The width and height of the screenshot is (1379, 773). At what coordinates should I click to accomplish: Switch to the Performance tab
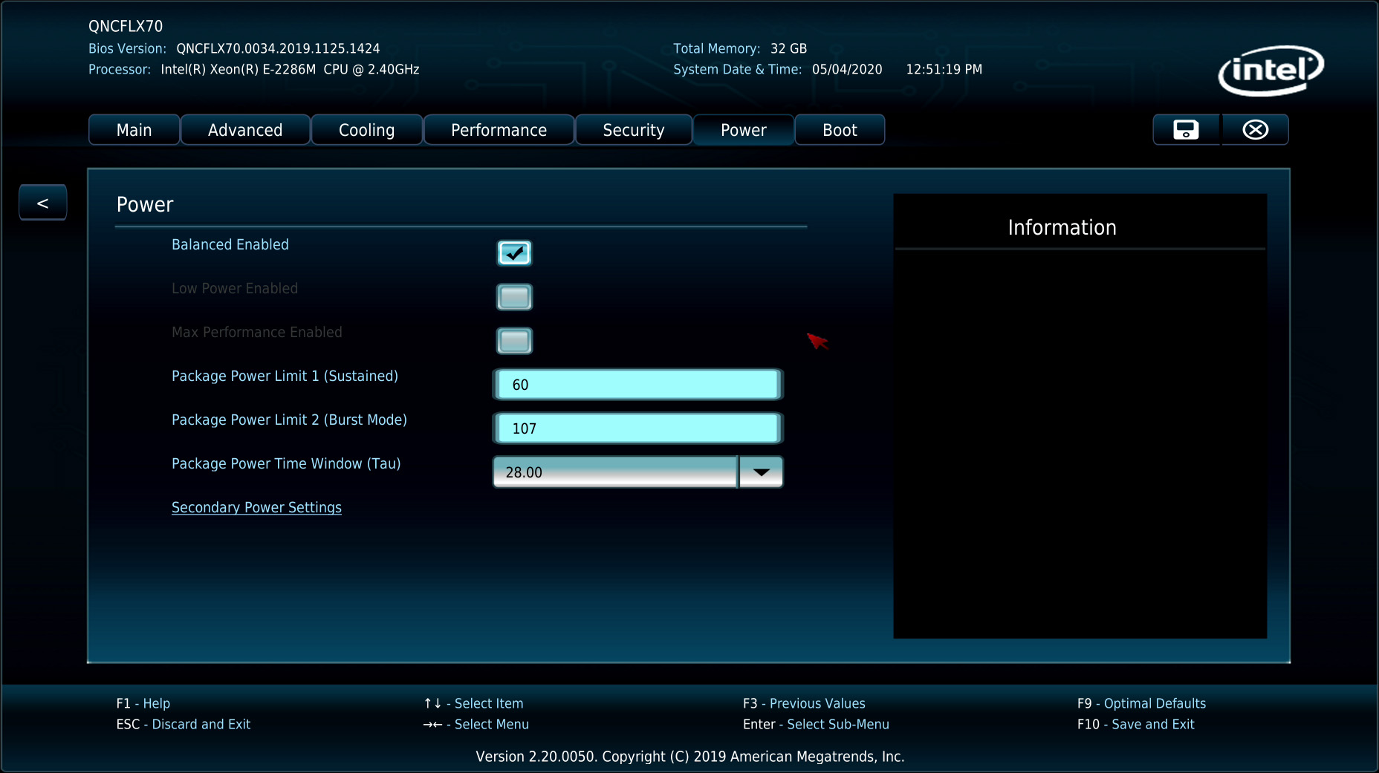pos(499,130)
